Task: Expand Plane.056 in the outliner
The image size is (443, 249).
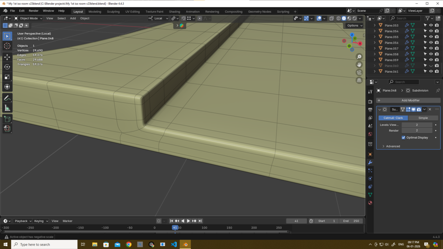Action: 374,43
